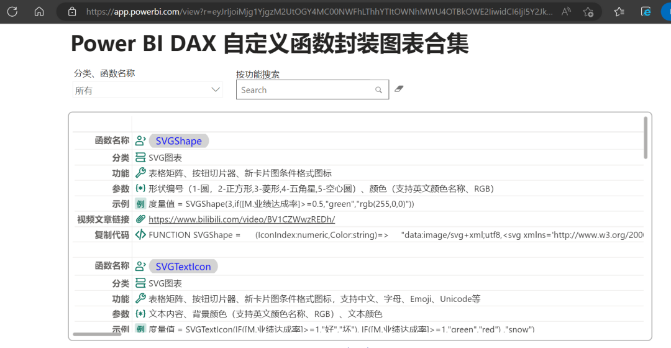Click the 复制代码 row label
671x348 pixels.
(x=112, y=235)
